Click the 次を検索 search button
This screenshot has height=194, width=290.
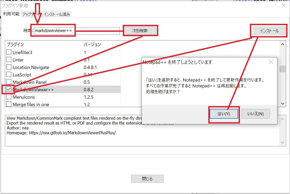140,30
